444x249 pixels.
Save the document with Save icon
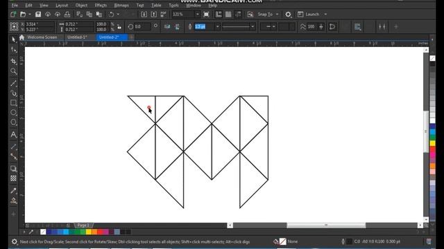[38, 14]
